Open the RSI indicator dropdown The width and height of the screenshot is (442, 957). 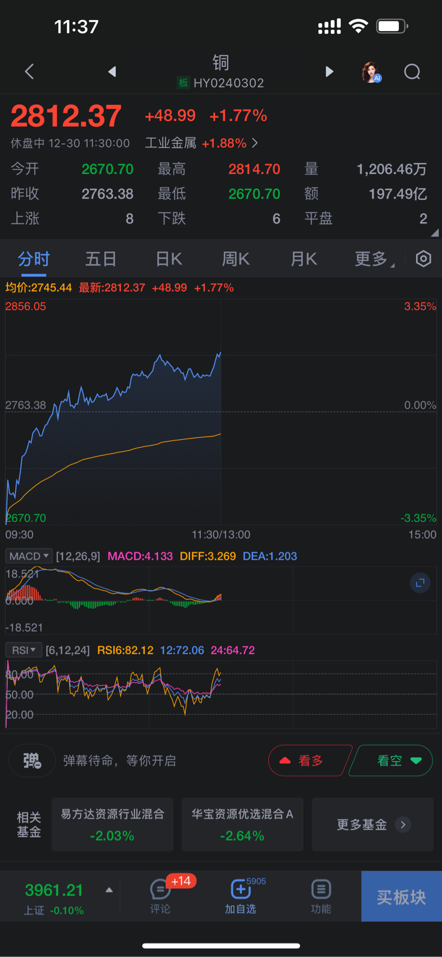pyautogui.click(x=24, y=650)
